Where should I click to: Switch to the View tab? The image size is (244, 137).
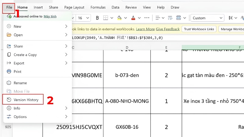[147, 7]
